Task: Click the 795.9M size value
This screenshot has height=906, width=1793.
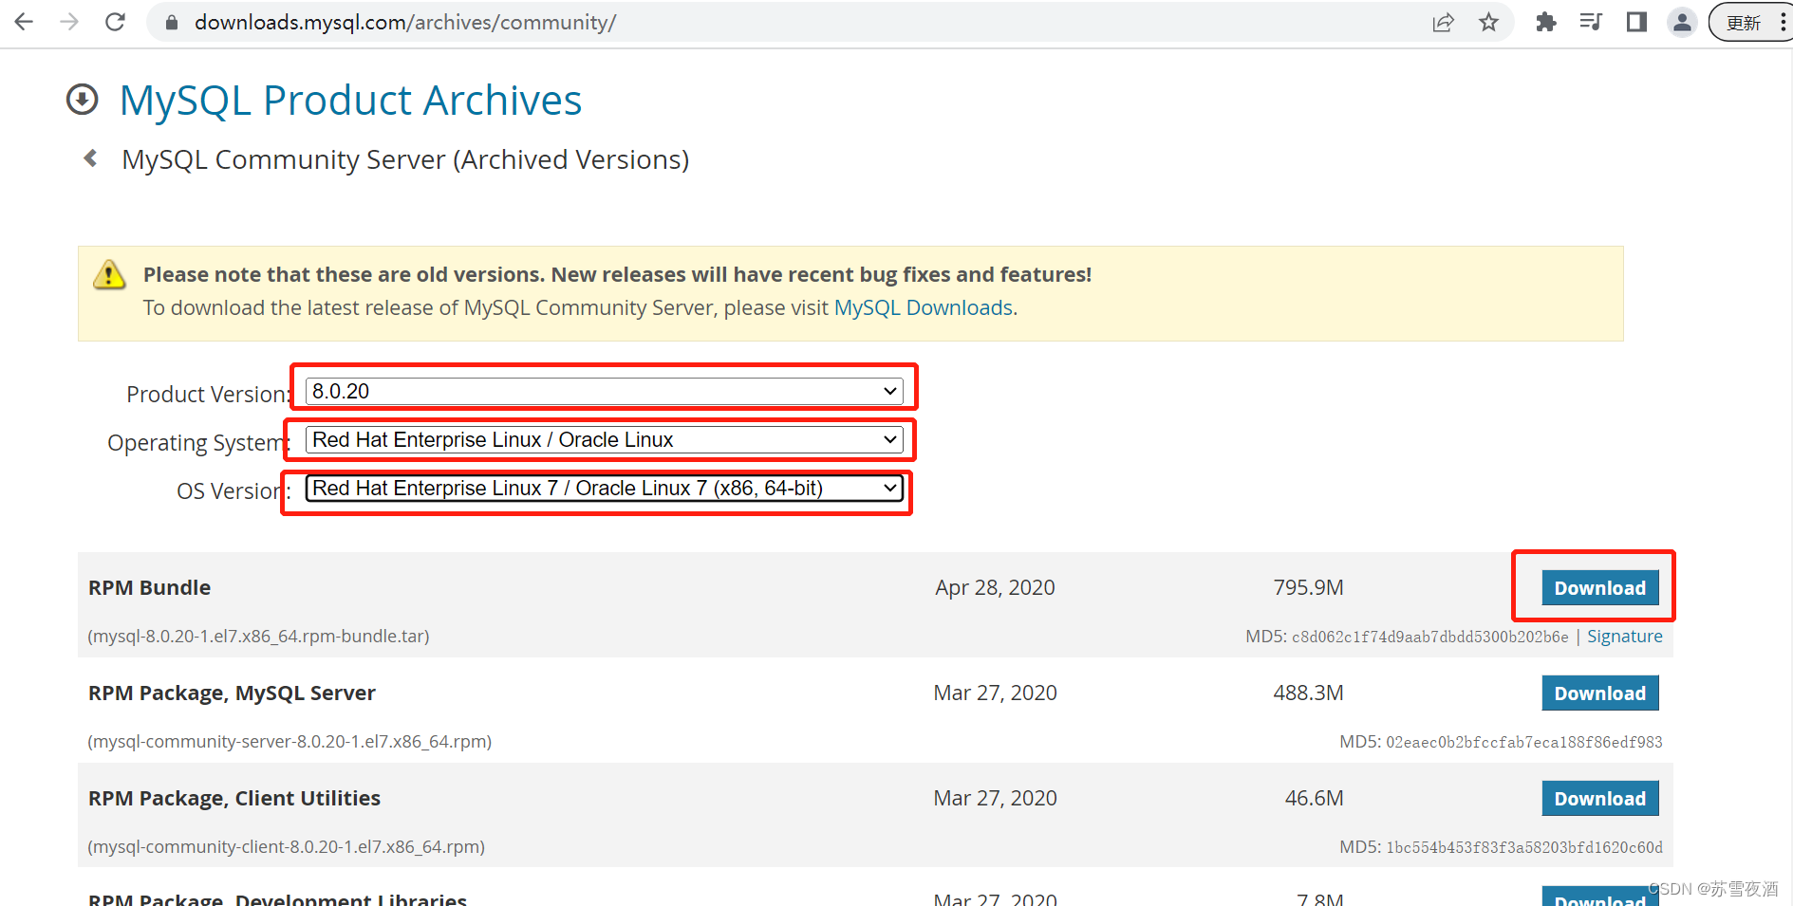Action: pos(1308,587)
